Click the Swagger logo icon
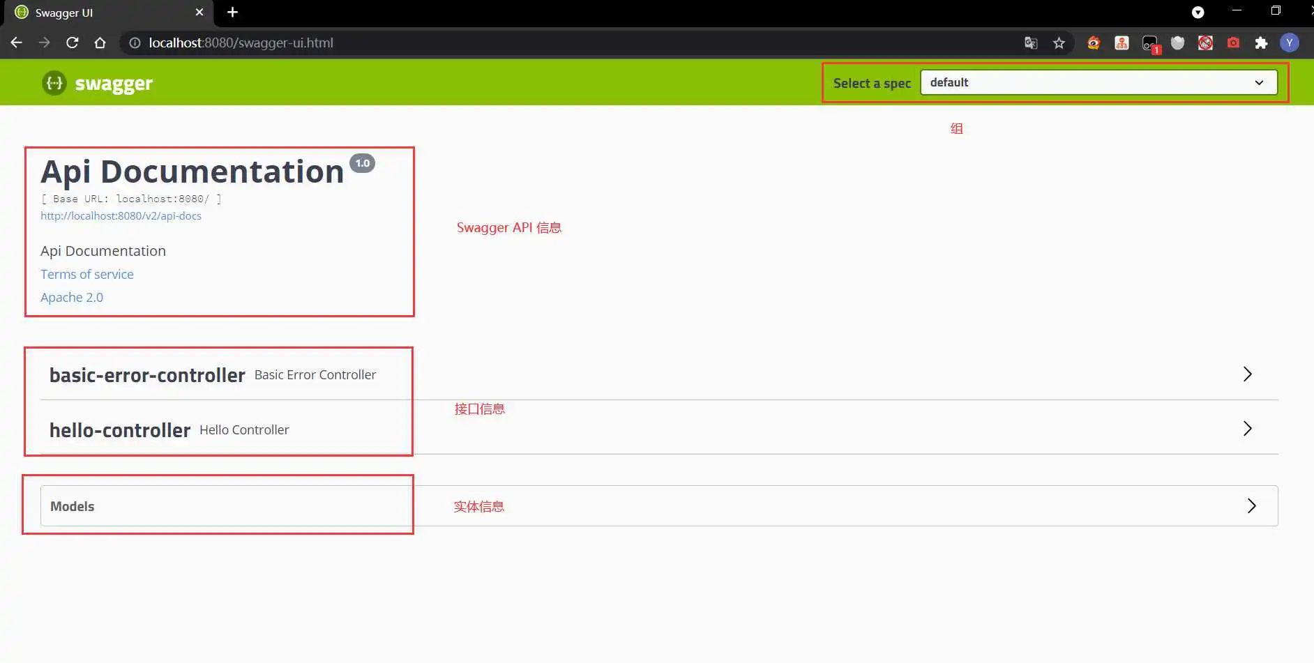Screen dimensions: 1314x663 click(x=54, y=83)
